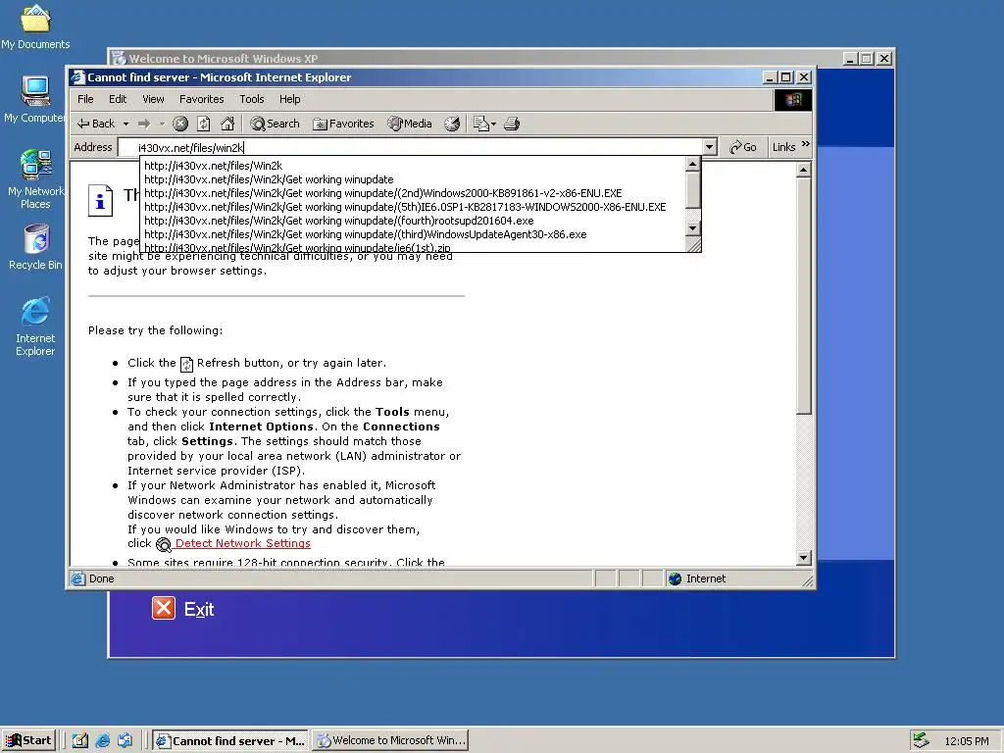Select Internet Explorer desktop icon
The height and width of the screenshot is (753, 1004).
35,326
